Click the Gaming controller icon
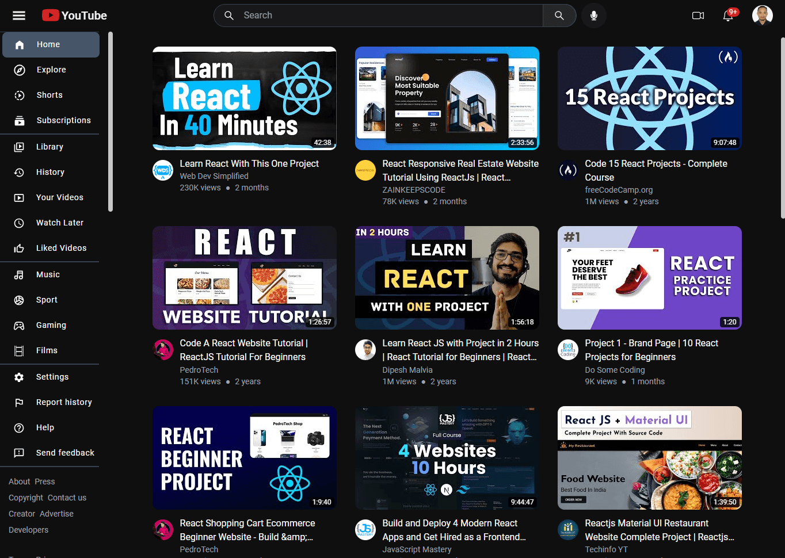This screenshot has width=785, height=558. tap(19, 325)
